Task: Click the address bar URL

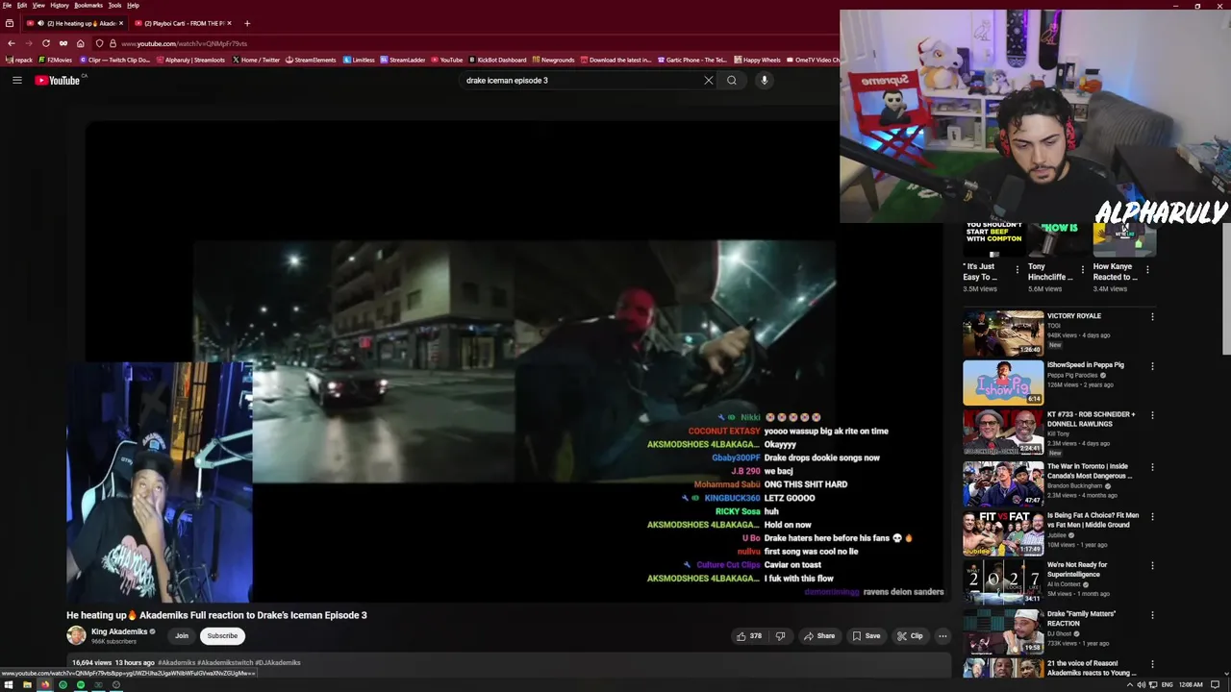Action: coord(185,43)
